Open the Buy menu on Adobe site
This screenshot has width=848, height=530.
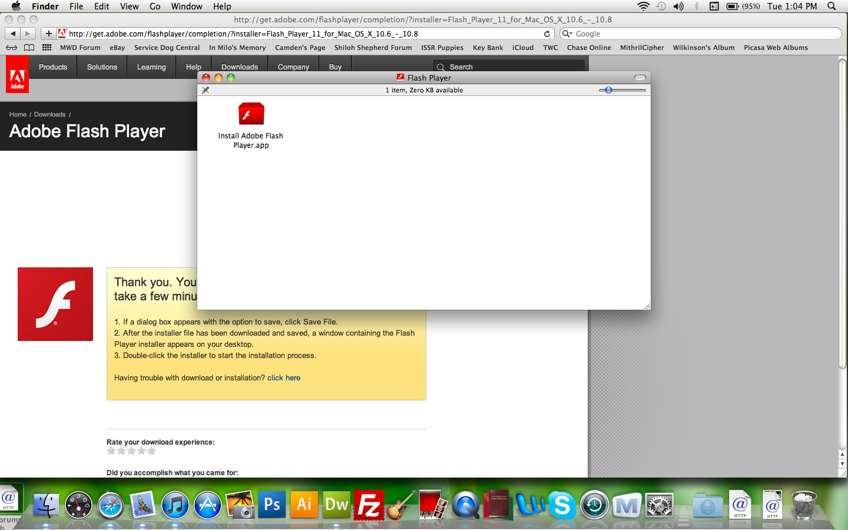coord(335,67)
